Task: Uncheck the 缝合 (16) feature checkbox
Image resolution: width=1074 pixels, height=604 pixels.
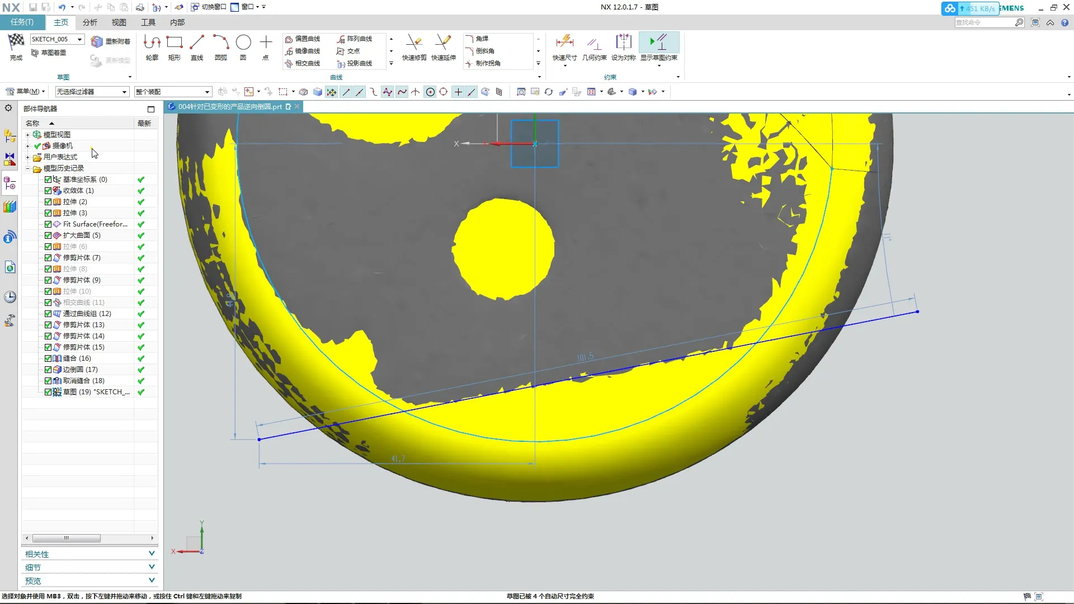Action: [48, 358]
